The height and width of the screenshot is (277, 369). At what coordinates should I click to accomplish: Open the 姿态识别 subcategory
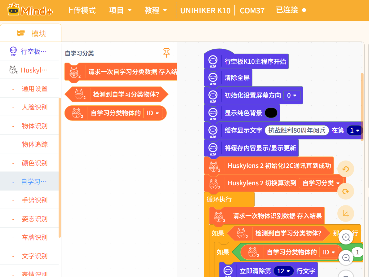(30, 219)
